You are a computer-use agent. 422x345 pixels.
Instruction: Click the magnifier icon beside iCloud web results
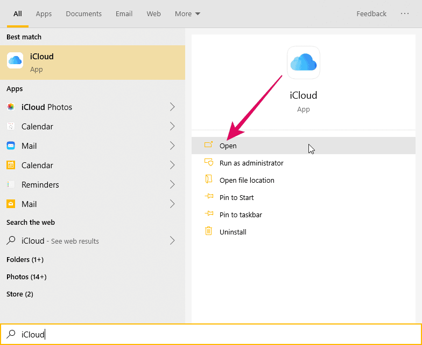click(11, 240)
